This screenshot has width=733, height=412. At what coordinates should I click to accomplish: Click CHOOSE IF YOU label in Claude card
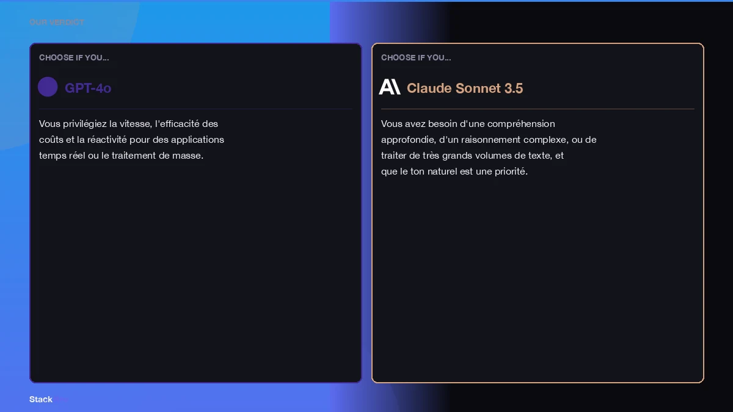pos(416,57)
